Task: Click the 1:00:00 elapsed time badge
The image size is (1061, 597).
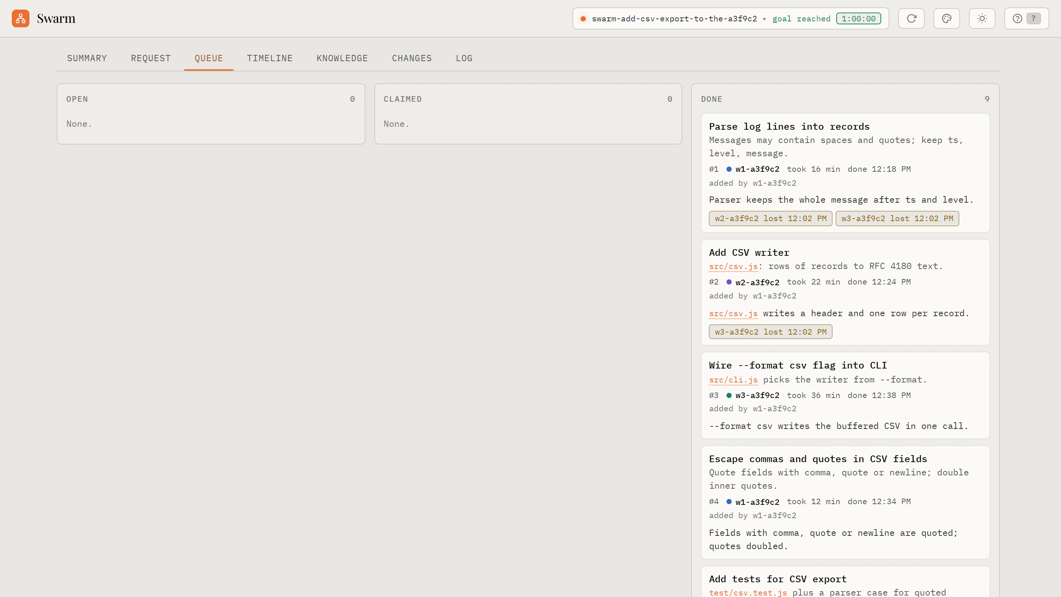Action: pos(858,18)
